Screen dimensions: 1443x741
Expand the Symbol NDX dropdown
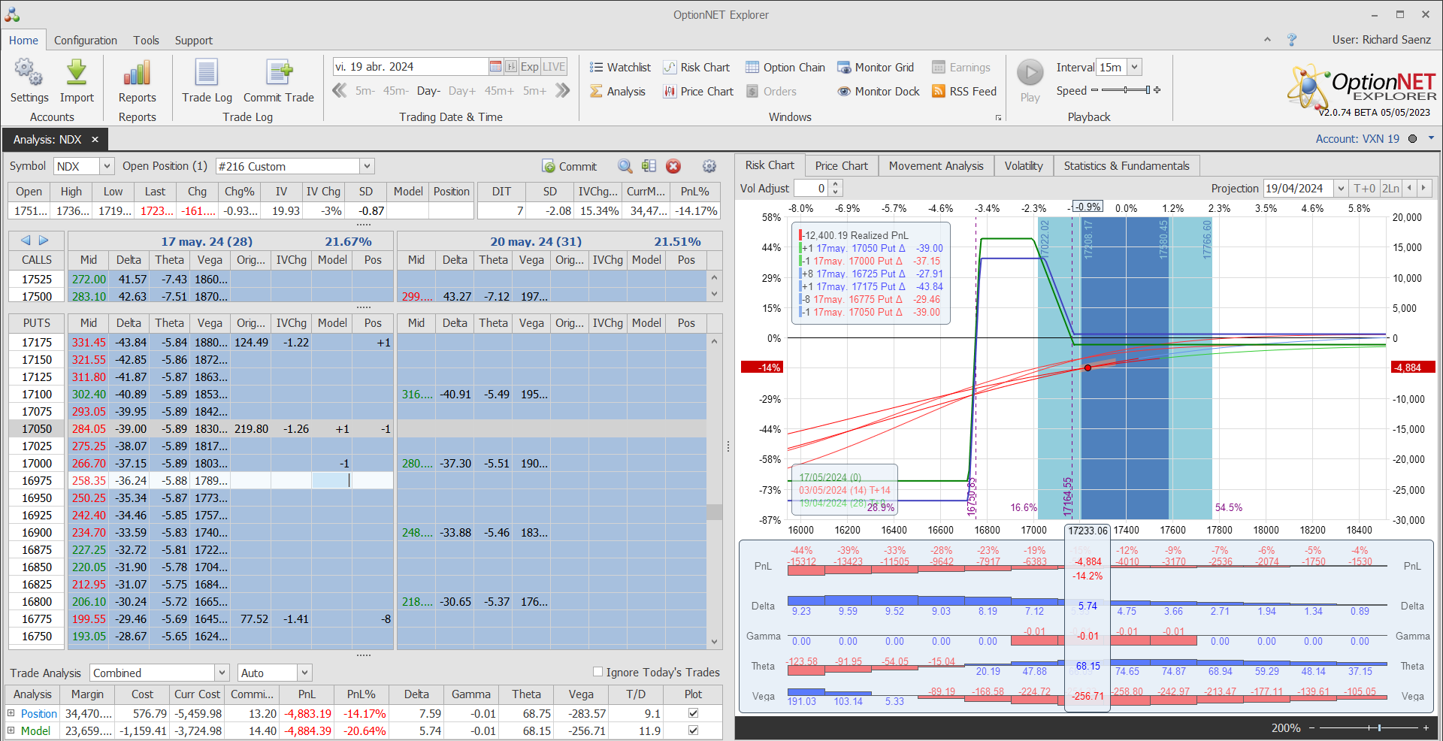click(x=107, y=167)
